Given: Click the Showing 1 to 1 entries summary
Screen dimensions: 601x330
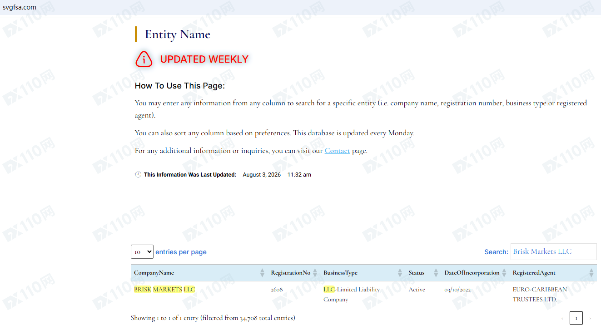Looking at the screenshot, I should [213, 318].
